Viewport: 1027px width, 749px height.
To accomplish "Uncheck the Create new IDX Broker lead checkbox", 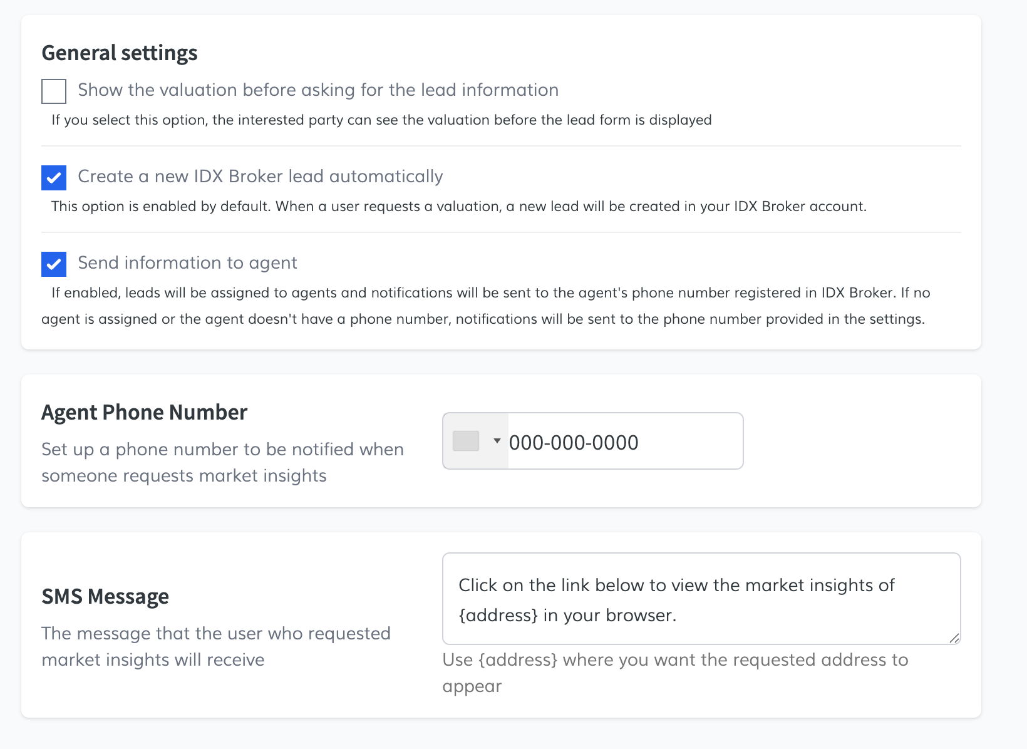I will (54, 178).
